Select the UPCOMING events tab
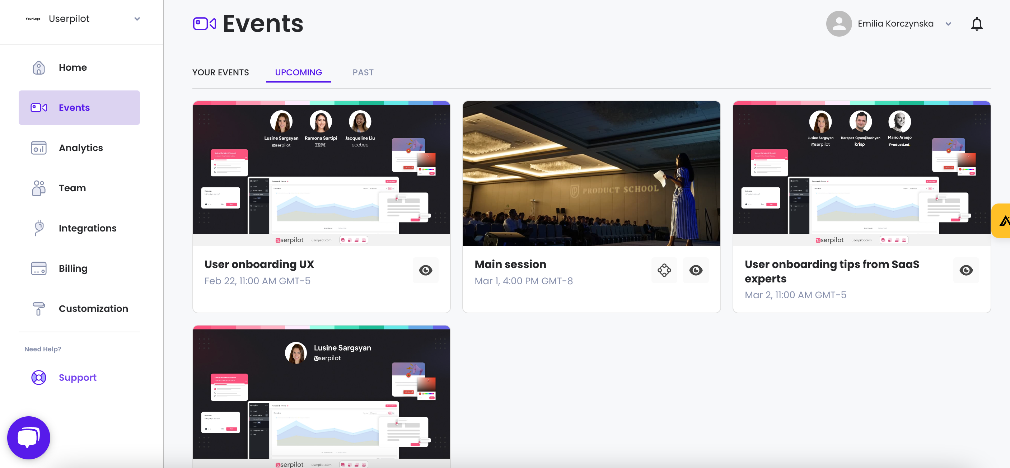The width and height of the screenshot is (1010, 468). [x=298, y=72]
